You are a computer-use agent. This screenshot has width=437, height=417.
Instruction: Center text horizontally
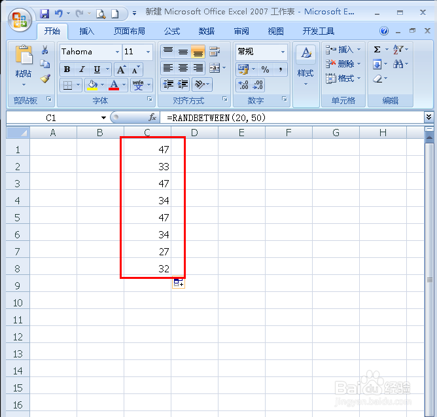pos(183,68)
